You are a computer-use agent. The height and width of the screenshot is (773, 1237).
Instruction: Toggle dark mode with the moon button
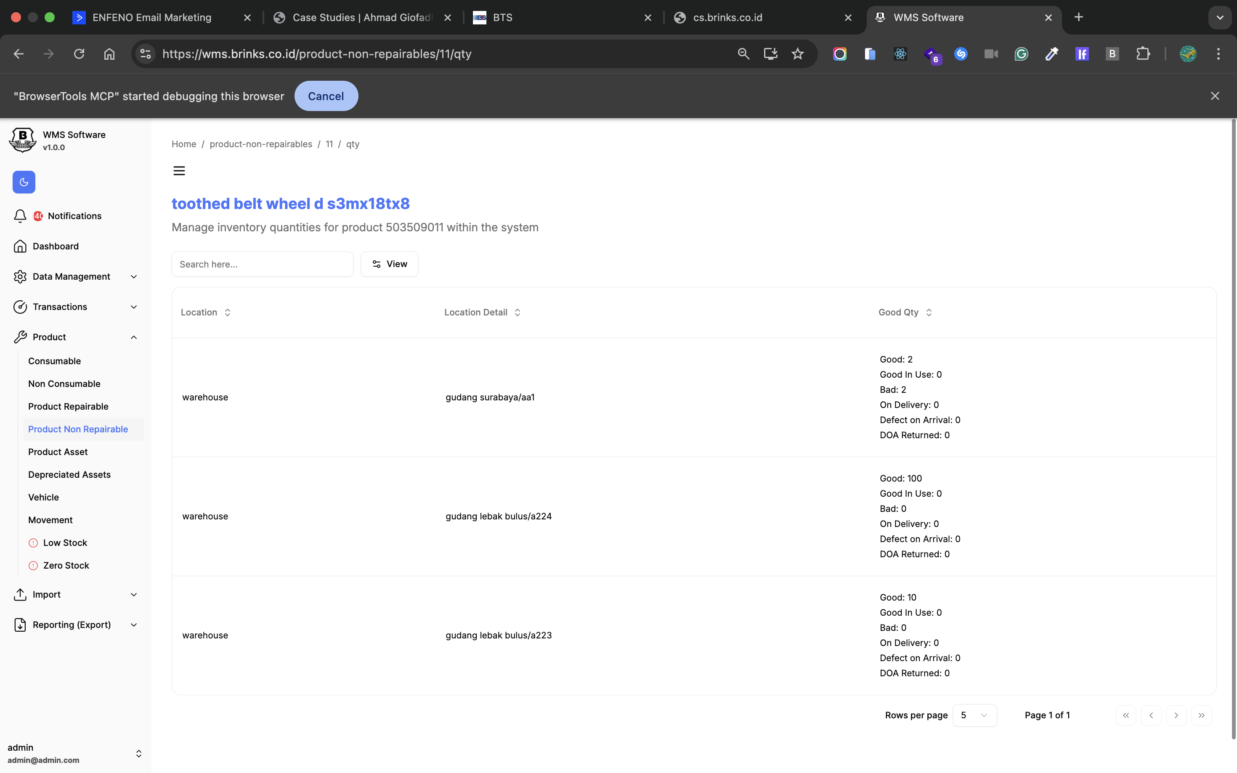24,182
